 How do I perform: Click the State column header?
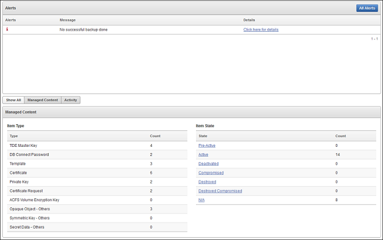click(x=203, y=136)
